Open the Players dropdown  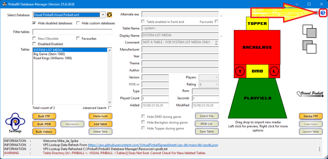(x=216, y=78)
